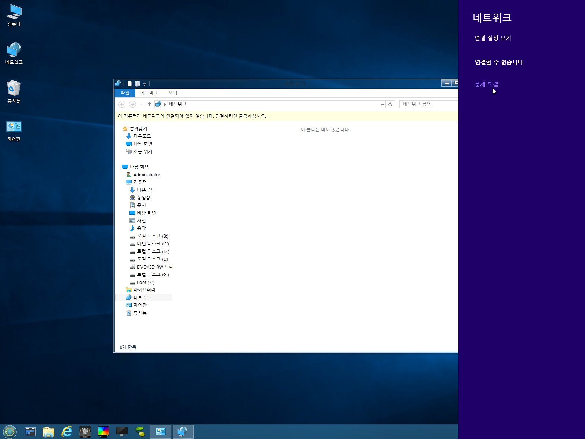The height and width of the screenshot is (439, 585).
Task: Click the Up one level arrow
Action: [x=150, y=104]
